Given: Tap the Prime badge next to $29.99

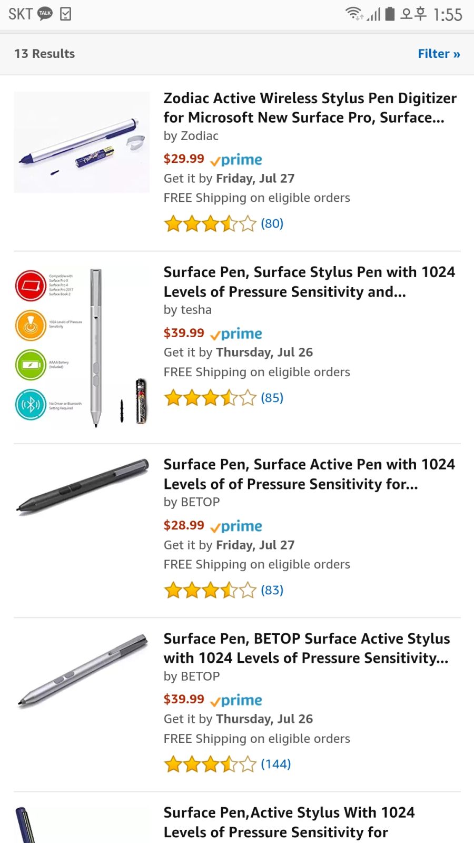Looking at the screenshot, I should click(x=236, y=160).
